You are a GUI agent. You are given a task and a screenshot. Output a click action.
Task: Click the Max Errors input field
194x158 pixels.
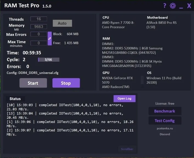(39, 34)
